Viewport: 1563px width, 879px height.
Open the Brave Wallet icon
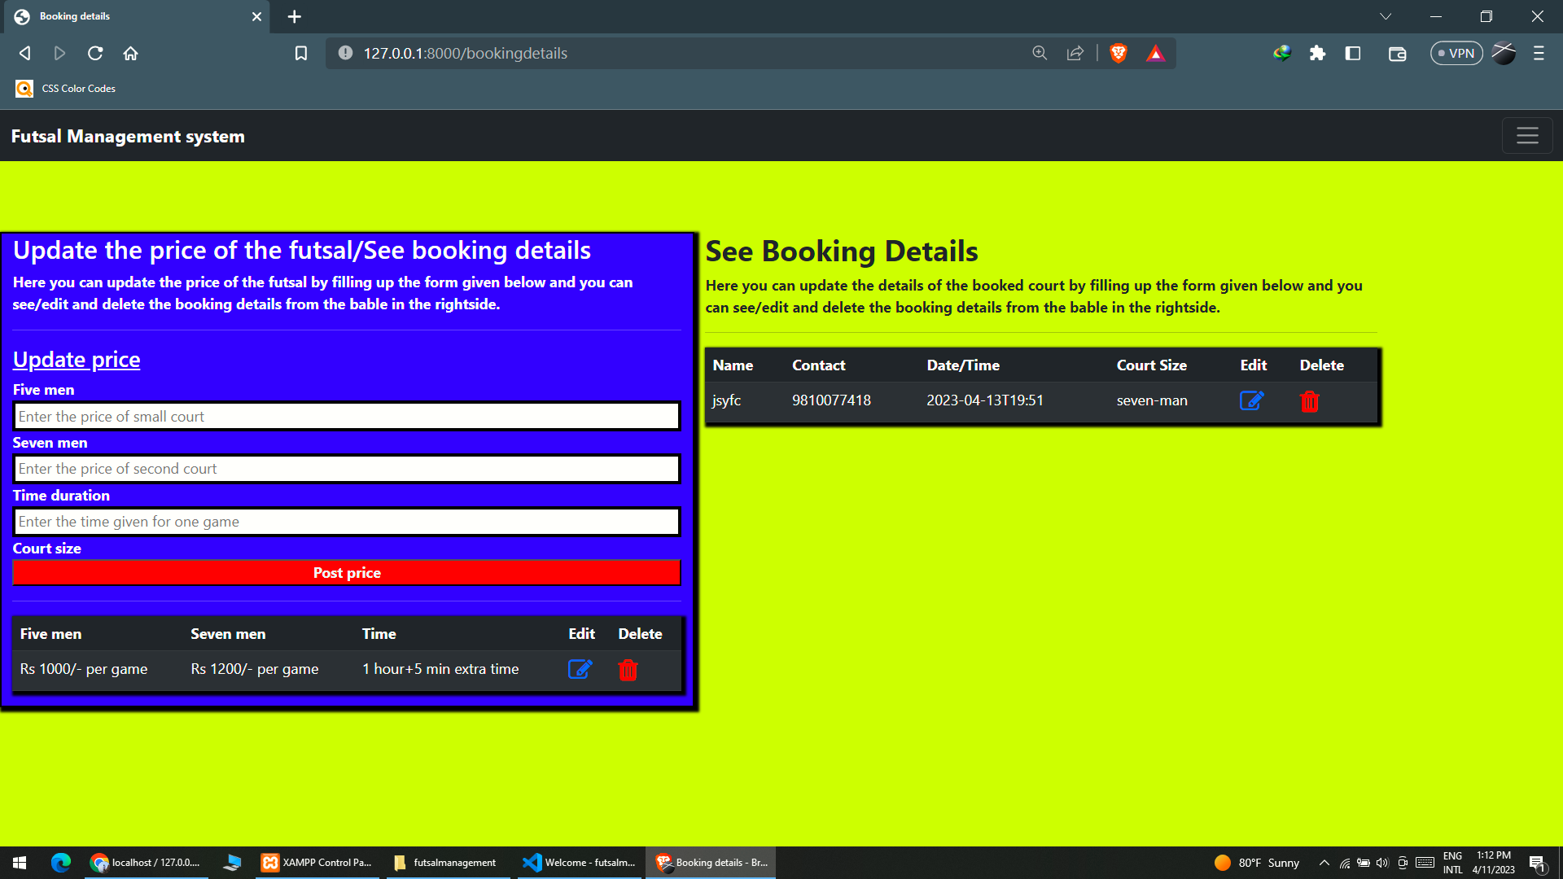(x=1397, y=53)
